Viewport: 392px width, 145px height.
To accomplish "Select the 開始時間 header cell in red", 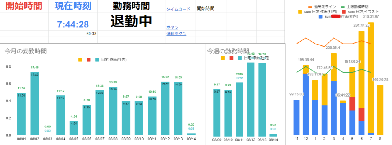I will tap(24, 6).
